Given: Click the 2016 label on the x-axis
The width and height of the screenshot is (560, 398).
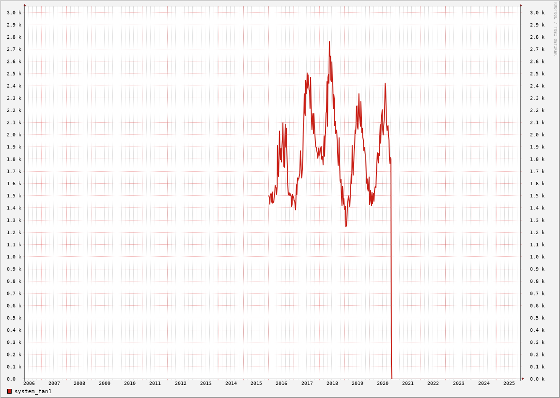Looking at the screenshot, I should coord(281,383).
